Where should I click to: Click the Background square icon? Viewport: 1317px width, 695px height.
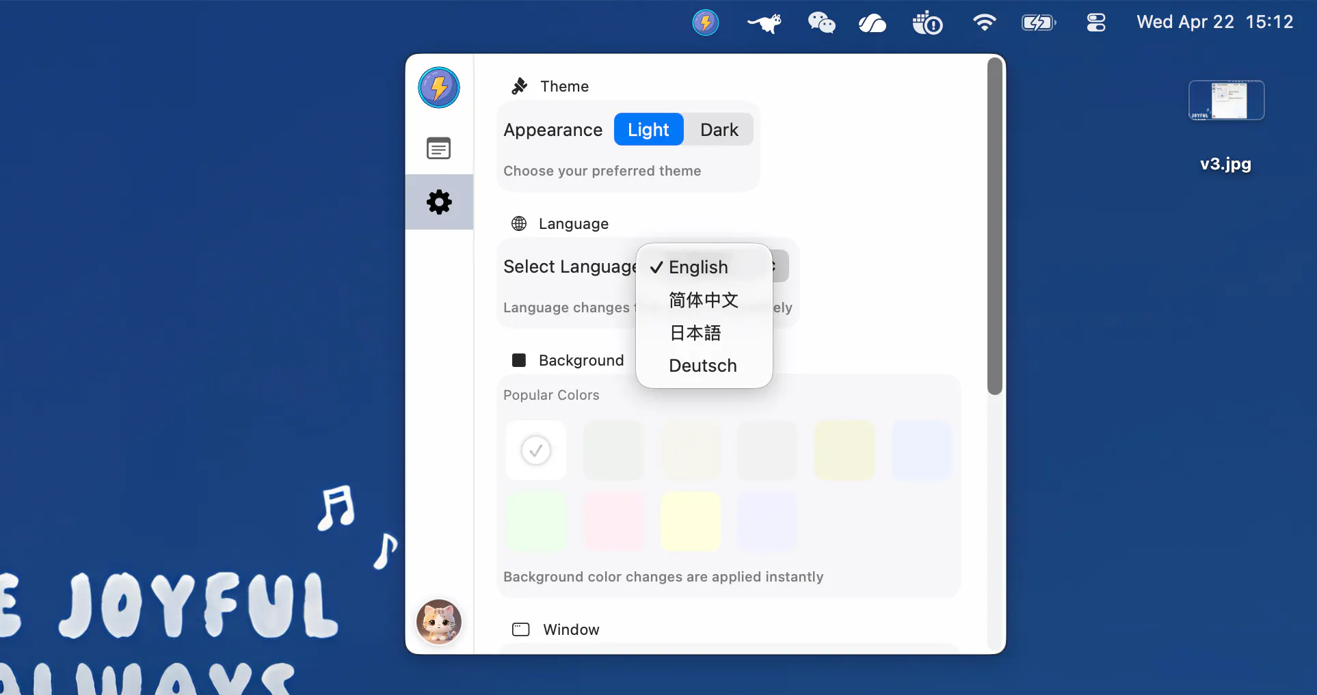pos(519,360)
